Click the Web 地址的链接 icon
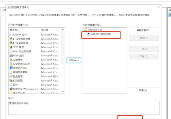The image size is (171, 119). click(11, 51)
